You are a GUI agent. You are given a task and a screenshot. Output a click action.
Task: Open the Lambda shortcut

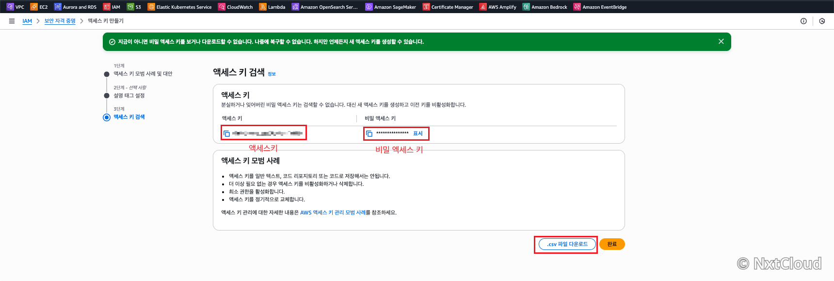pyautogui.click(x=272, y=7)
